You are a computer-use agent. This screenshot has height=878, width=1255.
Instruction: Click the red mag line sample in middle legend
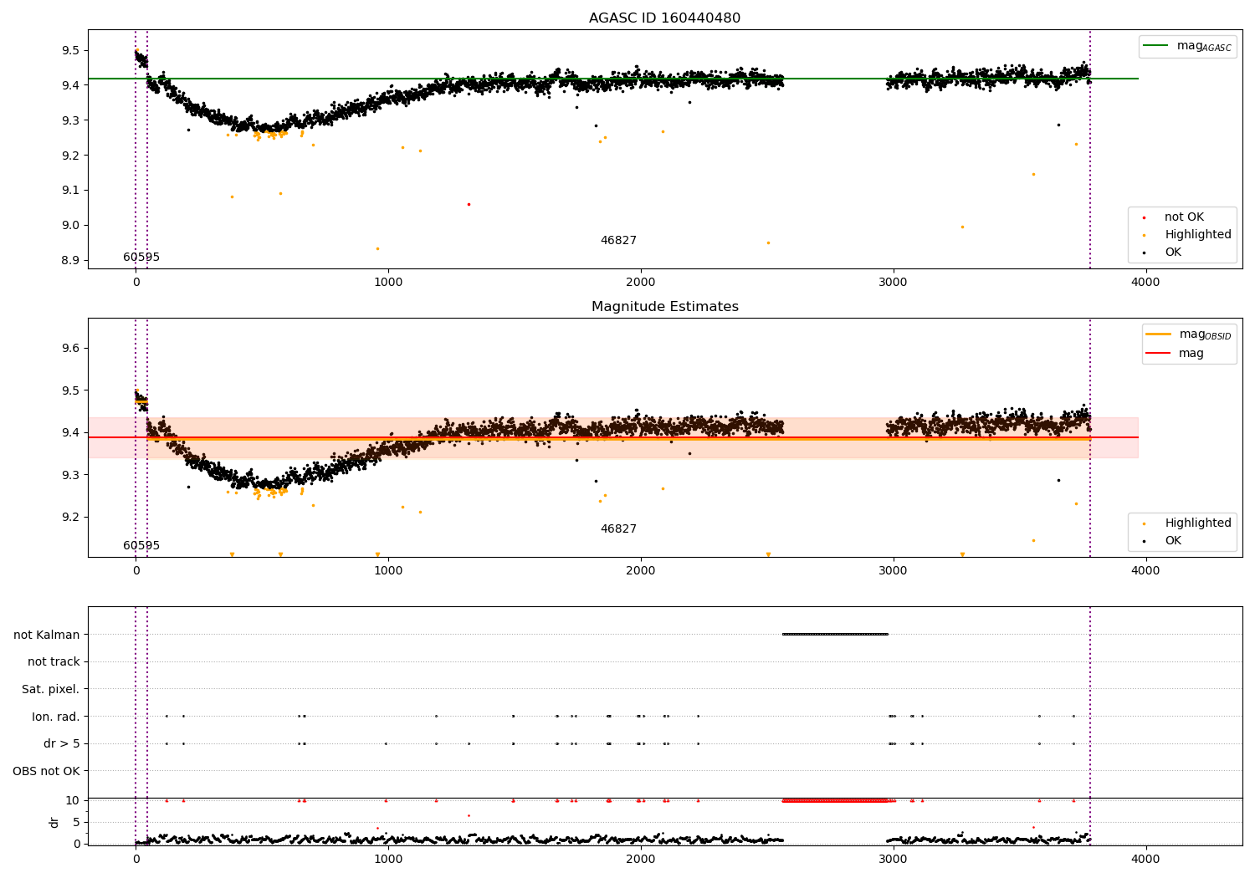point(1158,353)
